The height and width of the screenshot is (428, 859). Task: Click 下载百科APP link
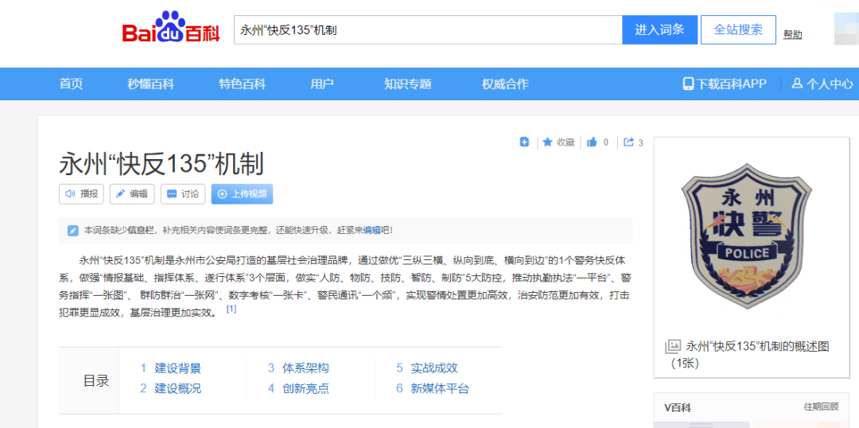click(x=724, y=84)
